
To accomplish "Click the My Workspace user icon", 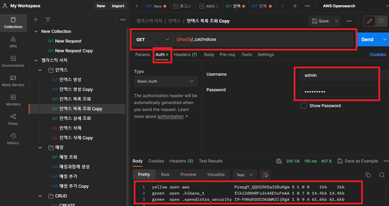I will [4, 6].
